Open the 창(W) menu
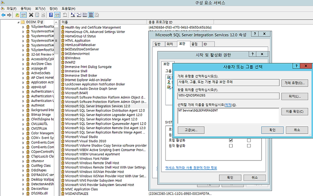 pyautogui.click(x=53, y=9)
